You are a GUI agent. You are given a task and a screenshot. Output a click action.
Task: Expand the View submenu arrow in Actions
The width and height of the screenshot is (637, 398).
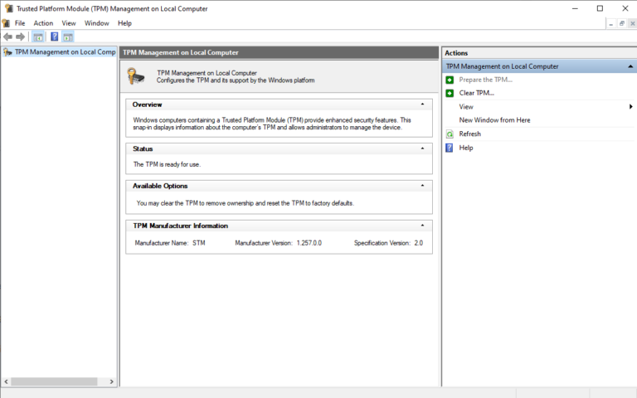pos(630,107)
